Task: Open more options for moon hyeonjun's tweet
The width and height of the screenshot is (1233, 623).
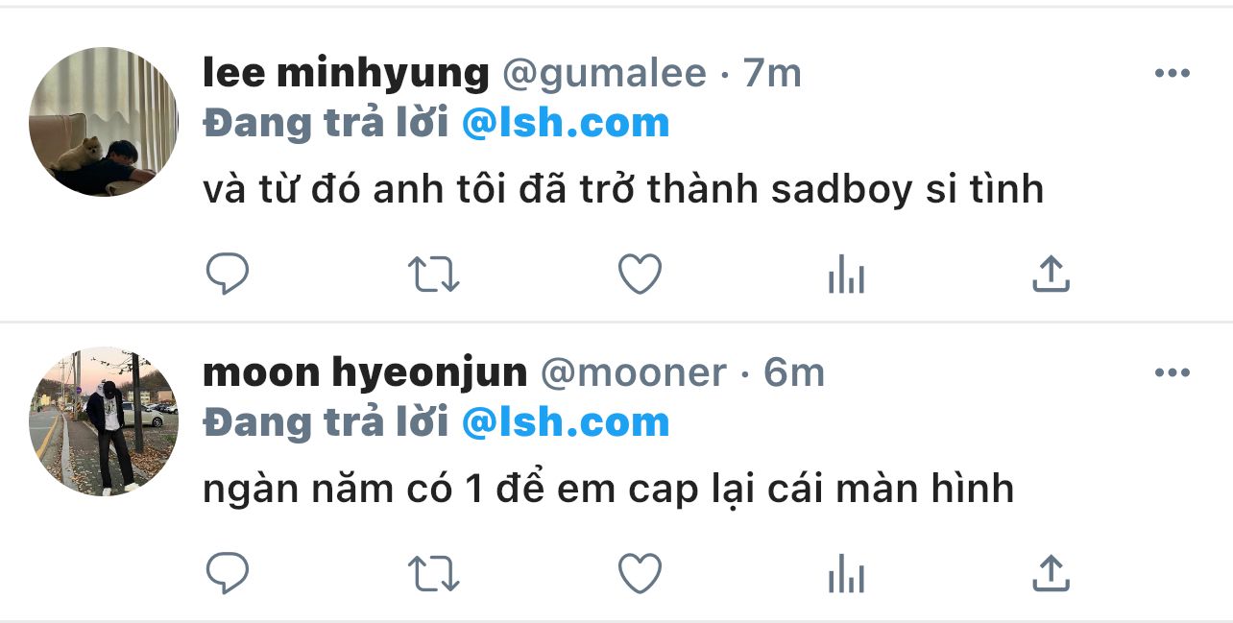Action: pos(1172,373)
